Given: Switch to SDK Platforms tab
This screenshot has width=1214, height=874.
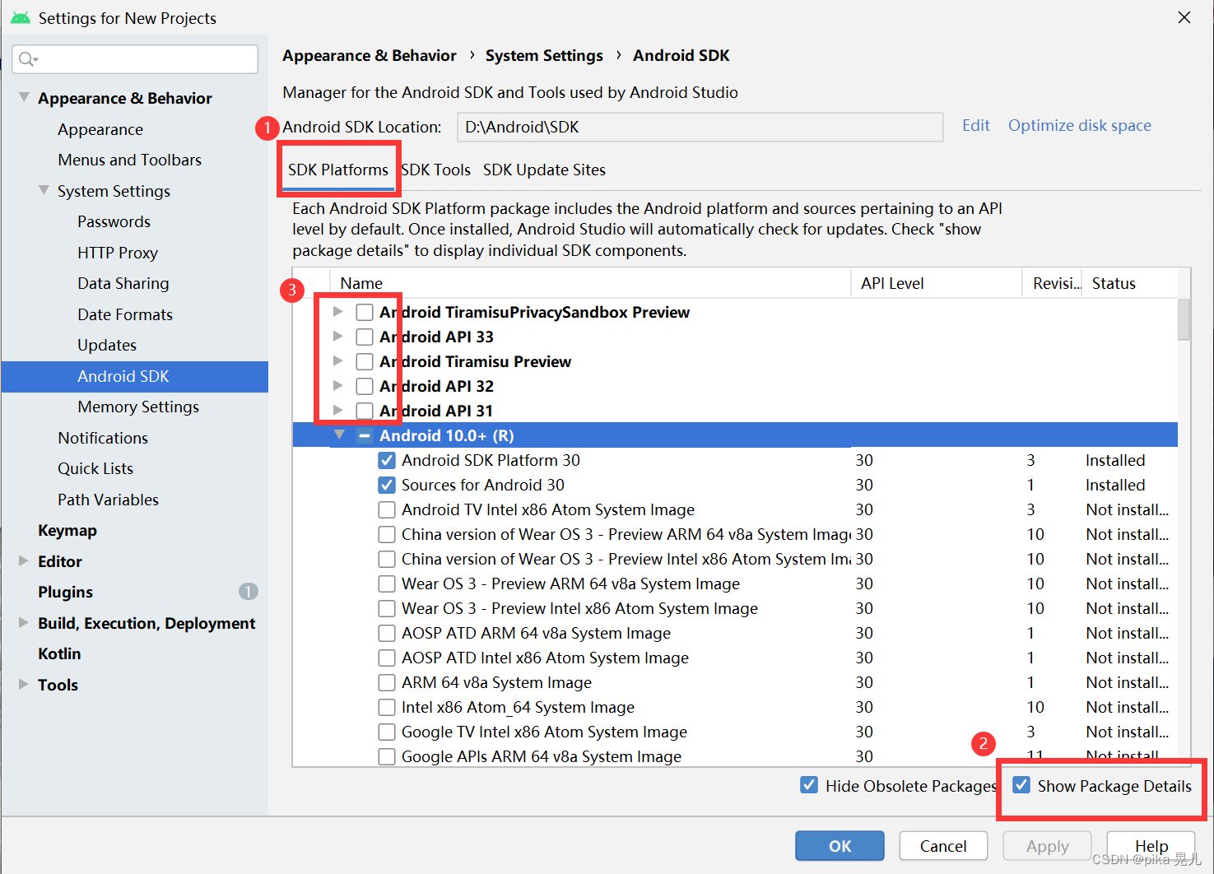Looking at the screenshot, I should pos(338,170).
